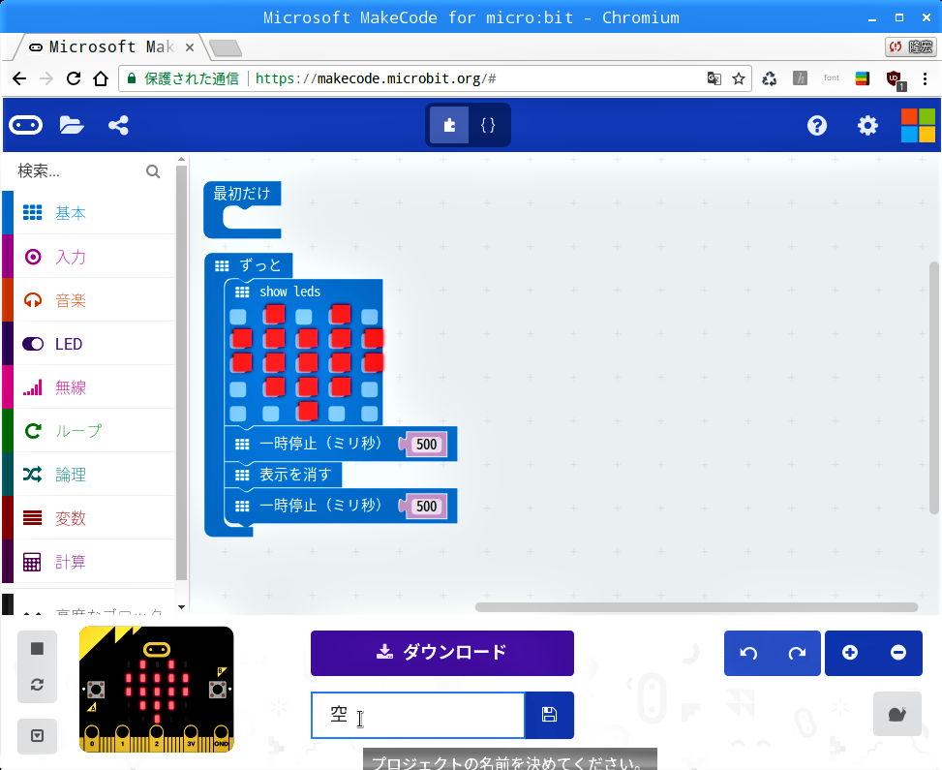Open the 論理 block category
942x770 pixels.
tap(89, 475)
